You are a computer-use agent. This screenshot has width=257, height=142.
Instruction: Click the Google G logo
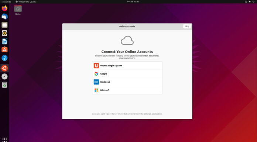tap(96, 74)
